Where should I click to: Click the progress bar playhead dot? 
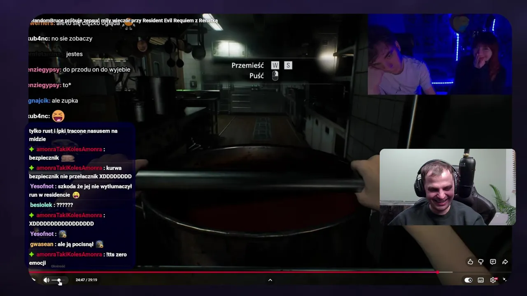pyautogui.click(x=437, y=272)
